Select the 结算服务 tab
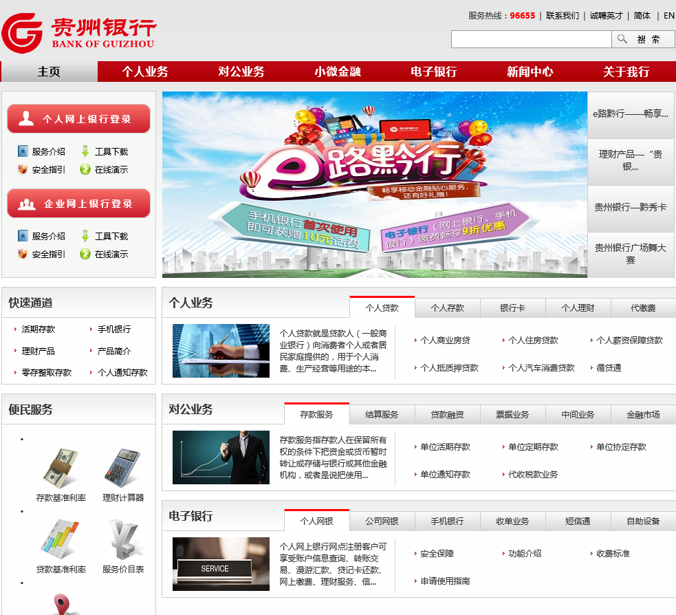The image size is (676, 615). [x=382, y=414]
